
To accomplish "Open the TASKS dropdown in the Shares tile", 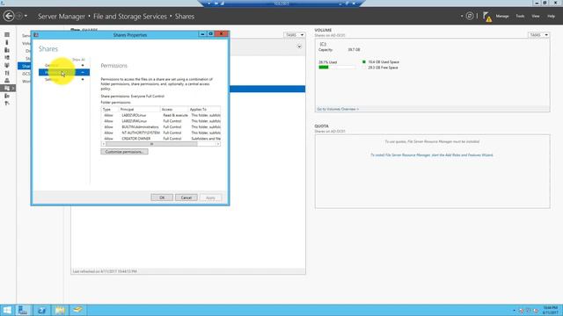I will point(295,35).
